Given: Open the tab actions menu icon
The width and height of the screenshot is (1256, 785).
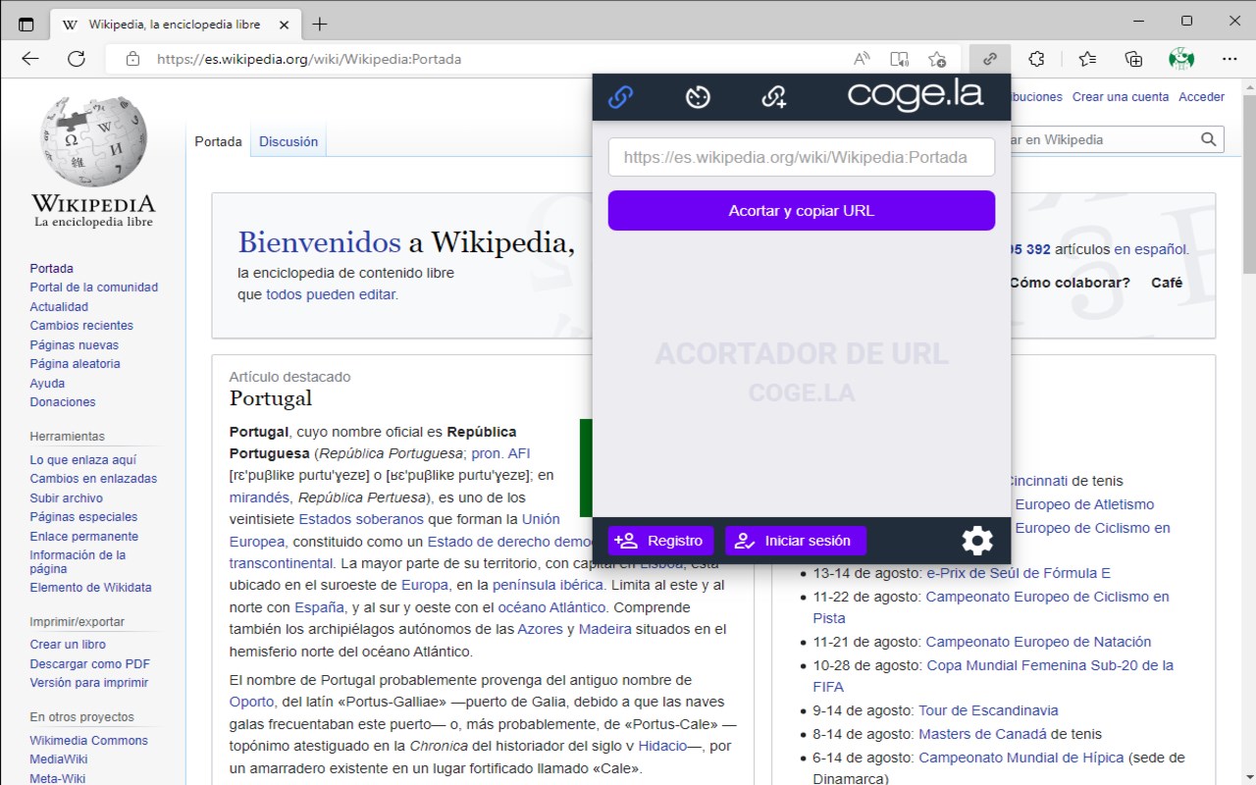Looking at the screenshot, I should click(26, 24).
